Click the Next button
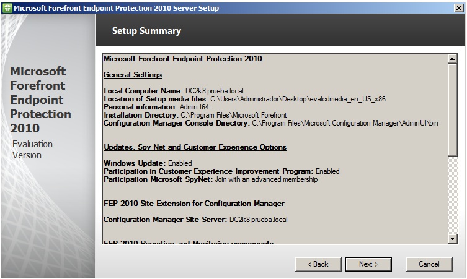The width and height of the screenshot is (467, 279). click(x=368, y=264)
